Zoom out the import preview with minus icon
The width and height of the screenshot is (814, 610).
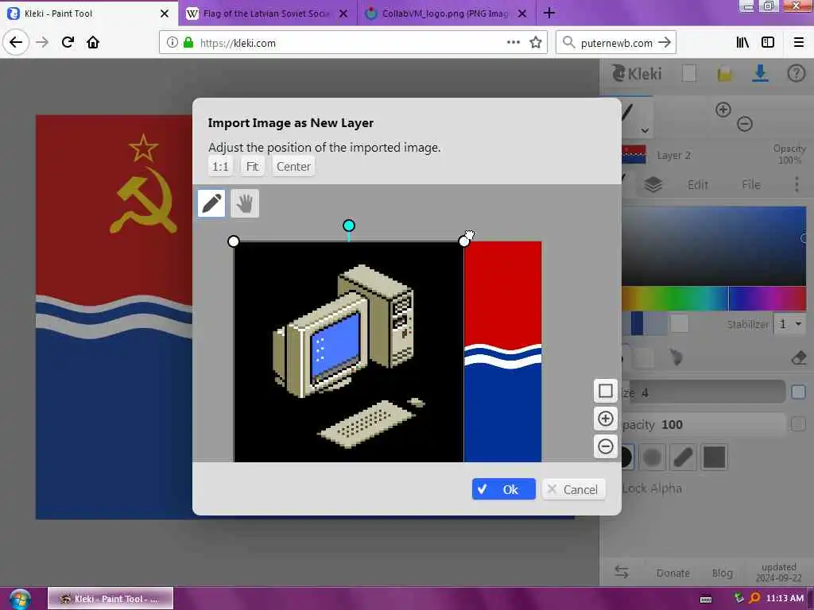coord(605,446)
